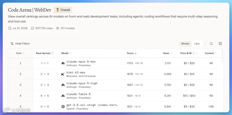The width and height of the screenshot is (232, 115).
Task: Click the database icon by 107 models
Action: point(57,28)
